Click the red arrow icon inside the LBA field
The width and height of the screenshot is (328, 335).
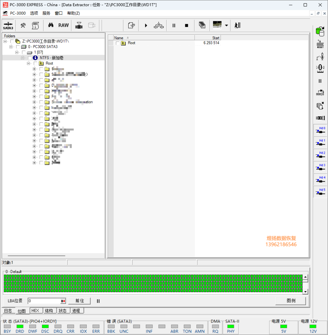(x=63, y=301)
